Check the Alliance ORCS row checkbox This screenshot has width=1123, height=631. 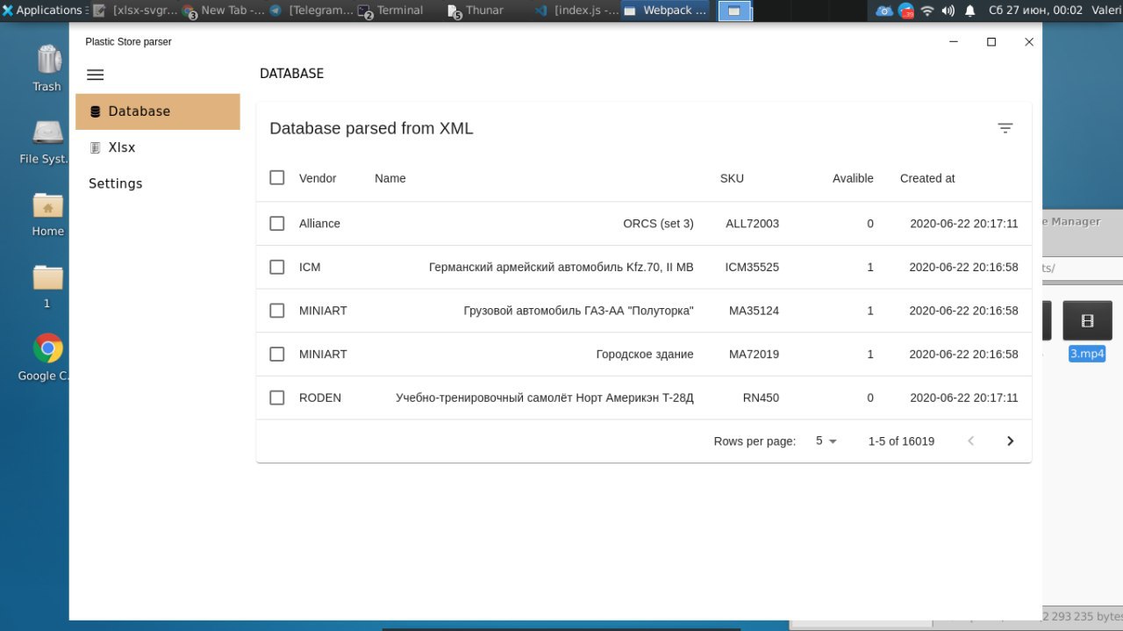277,223
